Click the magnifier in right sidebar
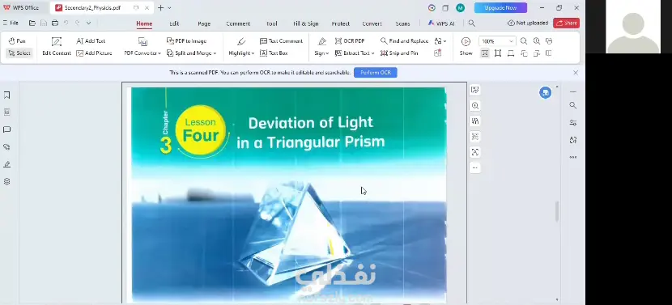The image size is (672, 305). (573, 105)
